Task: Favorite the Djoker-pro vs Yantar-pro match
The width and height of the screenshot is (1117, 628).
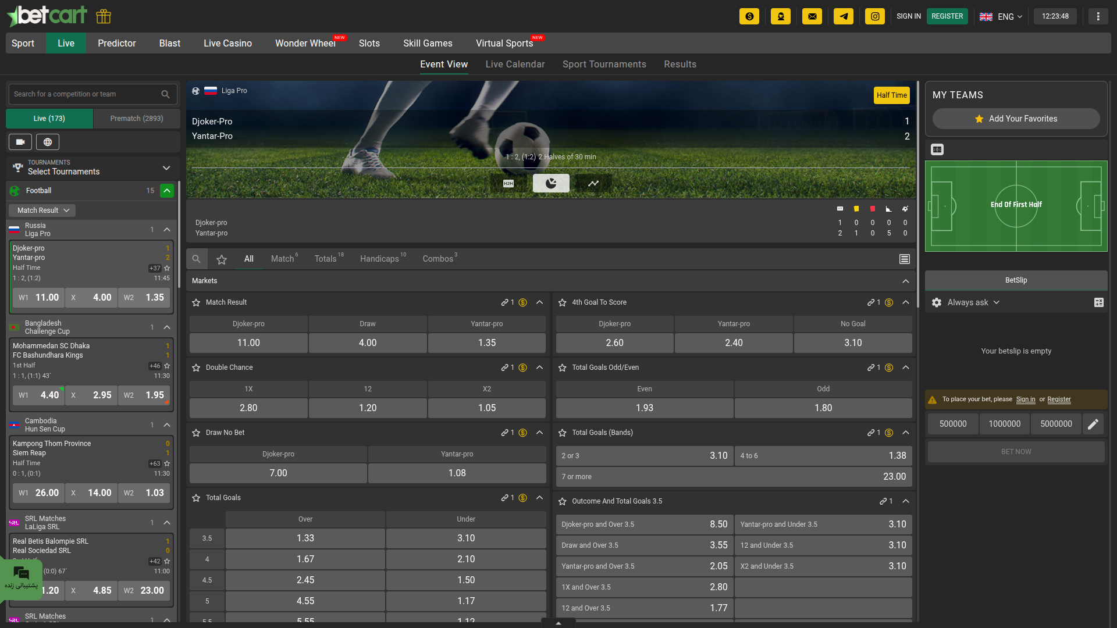Action: 167,269
